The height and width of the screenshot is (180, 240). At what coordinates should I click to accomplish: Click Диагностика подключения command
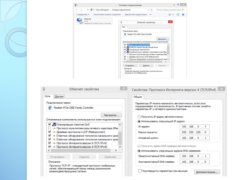tap(136, 14)
